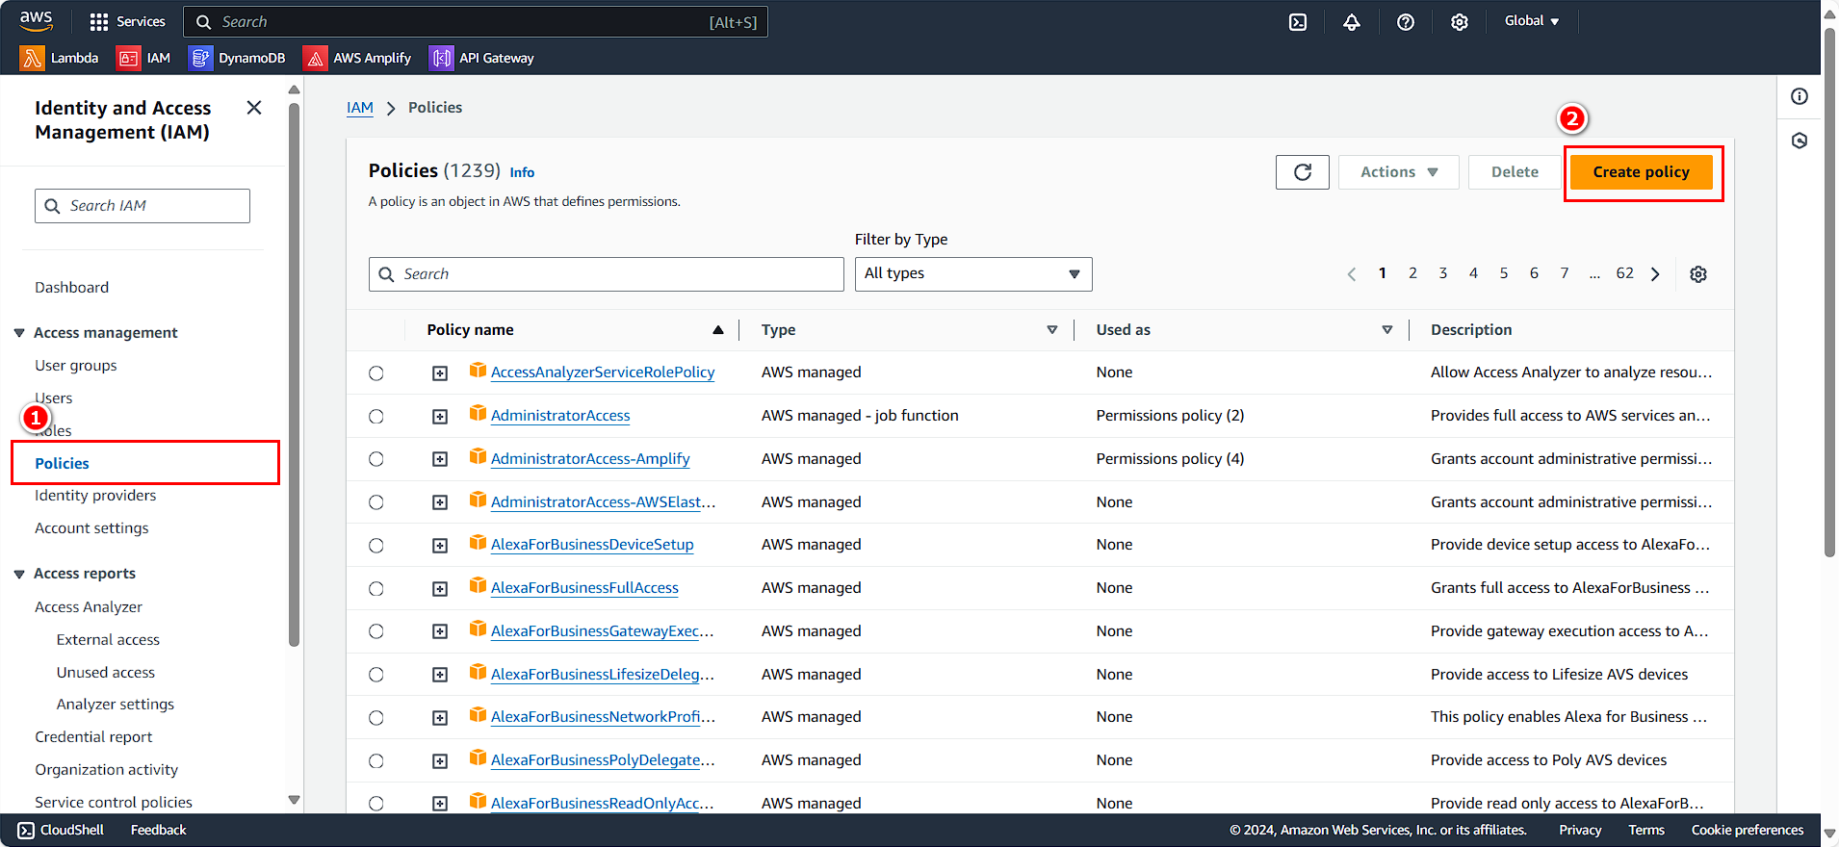This screenshot has height=847, width=1839.
Task: Open User groups in sidebar
Action: [76, 366]
